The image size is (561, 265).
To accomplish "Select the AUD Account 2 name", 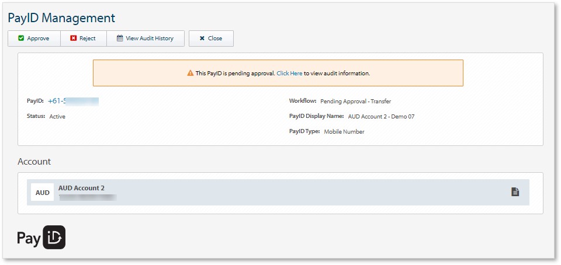I will 81,188.
